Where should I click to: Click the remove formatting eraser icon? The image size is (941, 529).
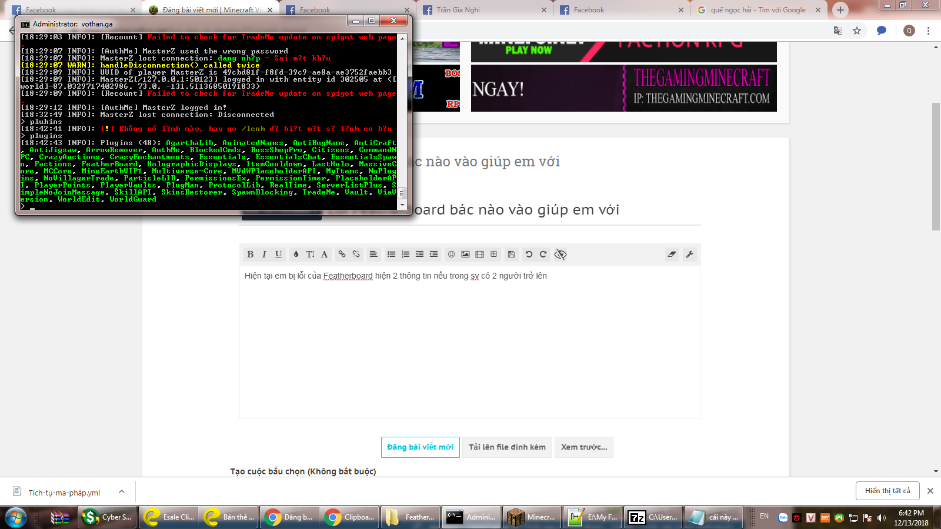coord(672,255)
